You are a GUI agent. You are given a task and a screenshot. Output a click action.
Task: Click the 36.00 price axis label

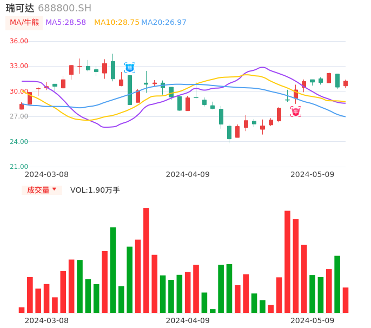tap(19, 41)
